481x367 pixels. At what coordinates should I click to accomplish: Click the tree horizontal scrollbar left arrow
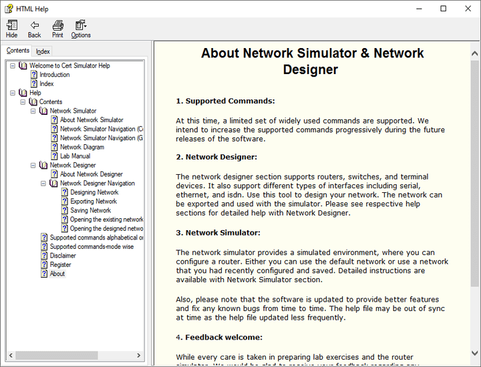point(11,356)
